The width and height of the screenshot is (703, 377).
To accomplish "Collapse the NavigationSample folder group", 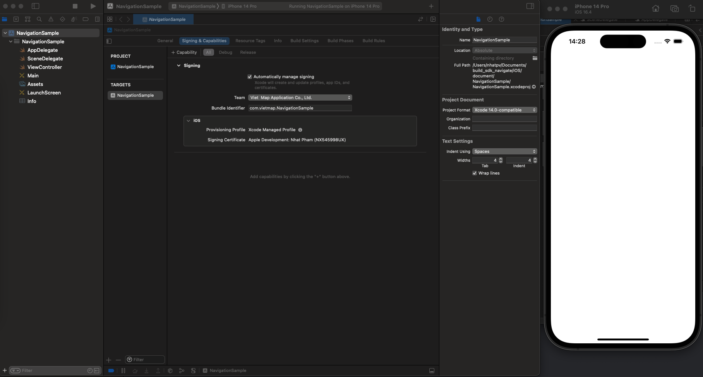I will pos(10,41).
